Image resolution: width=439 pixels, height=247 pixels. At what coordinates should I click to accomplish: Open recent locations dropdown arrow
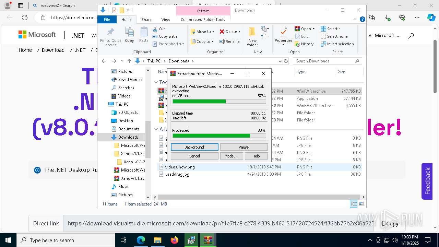(122, 61)
